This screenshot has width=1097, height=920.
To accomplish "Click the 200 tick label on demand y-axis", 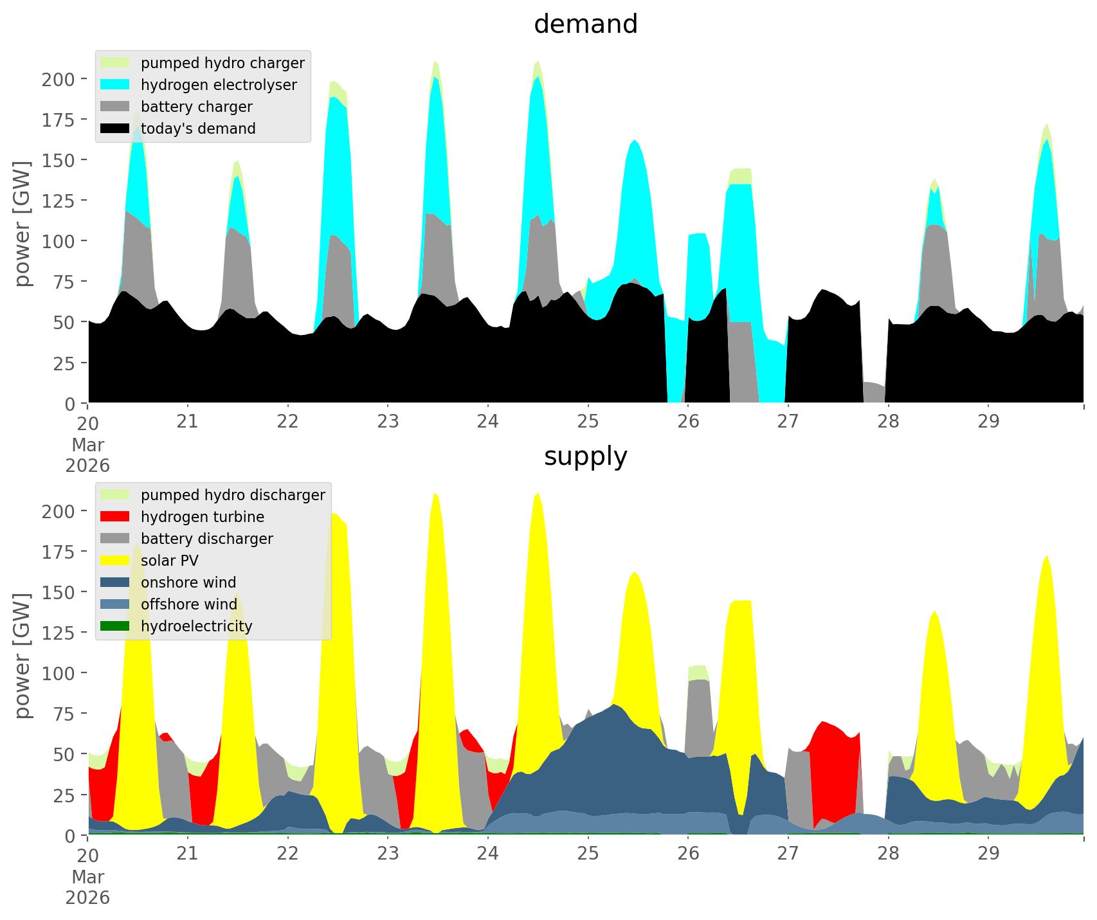I will tap(58, 79).
